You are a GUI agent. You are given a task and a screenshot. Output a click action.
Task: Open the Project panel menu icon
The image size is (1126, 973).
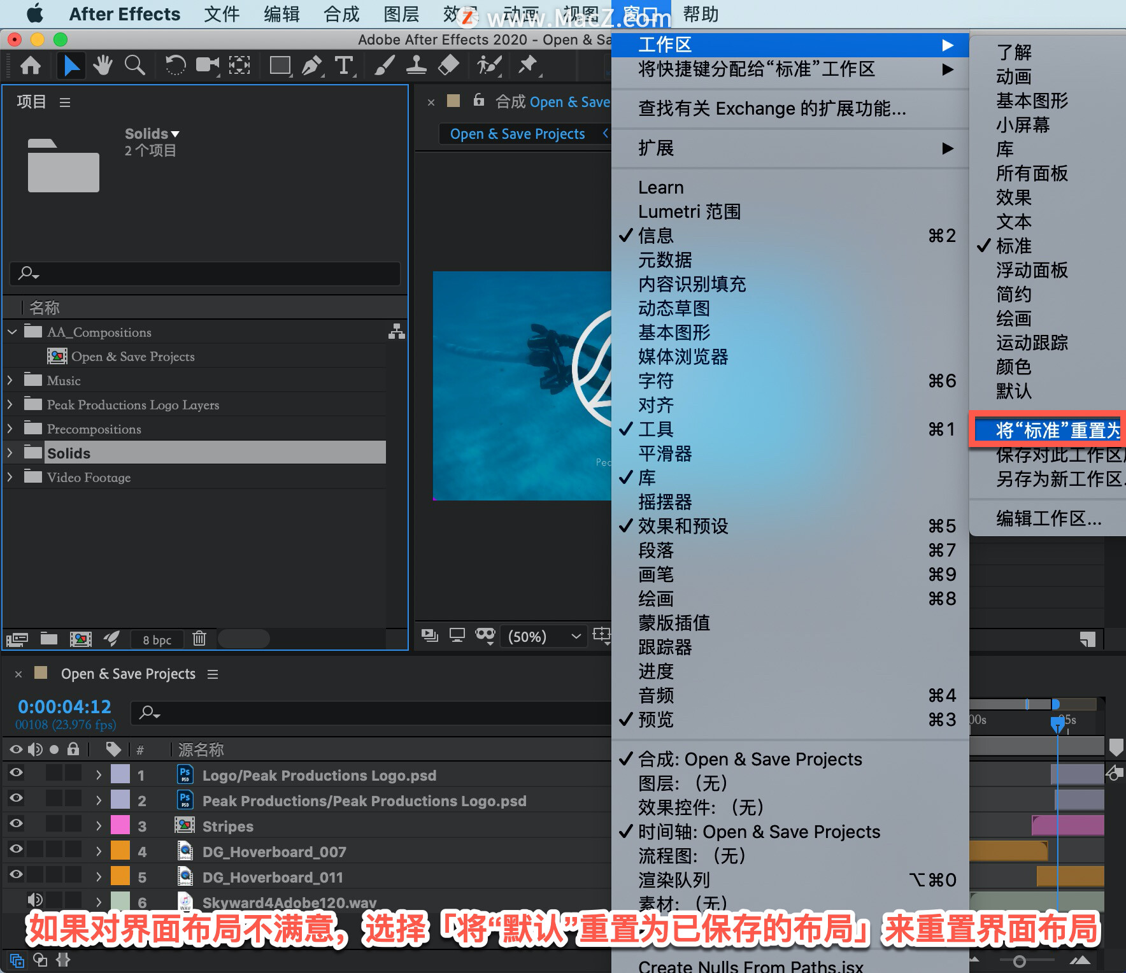[x=65, y=102]
